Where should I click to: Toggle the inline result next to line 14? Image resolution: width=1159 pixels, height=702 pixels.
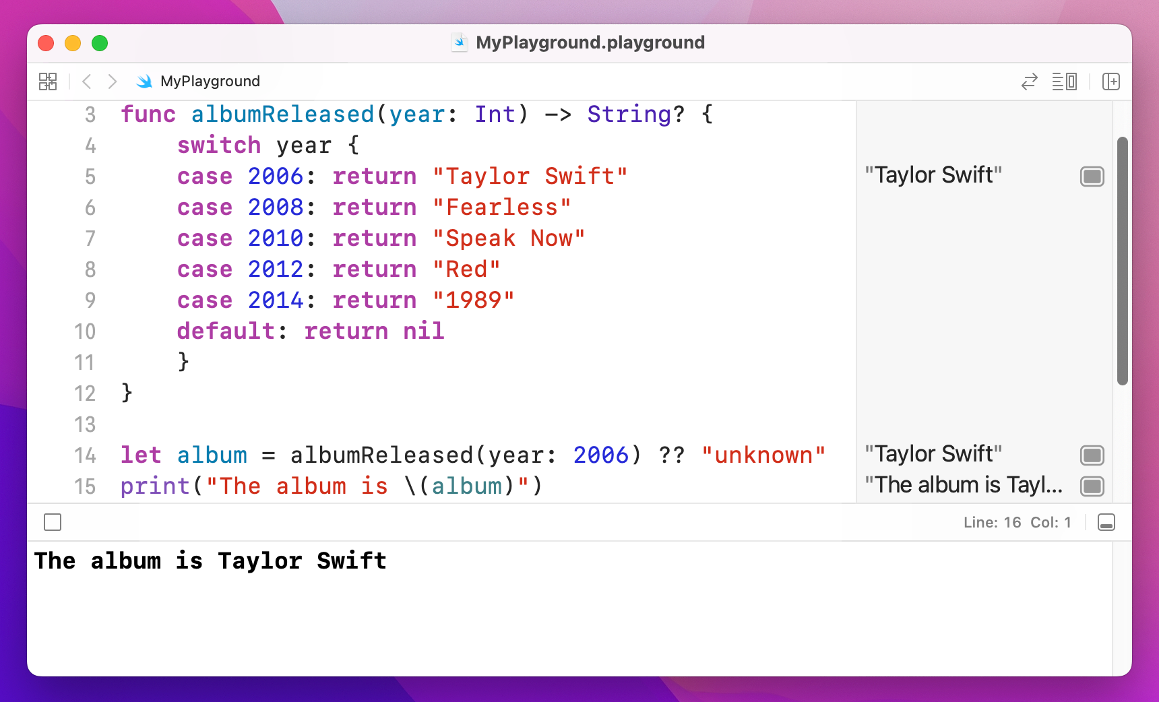tap(1091, 455)
